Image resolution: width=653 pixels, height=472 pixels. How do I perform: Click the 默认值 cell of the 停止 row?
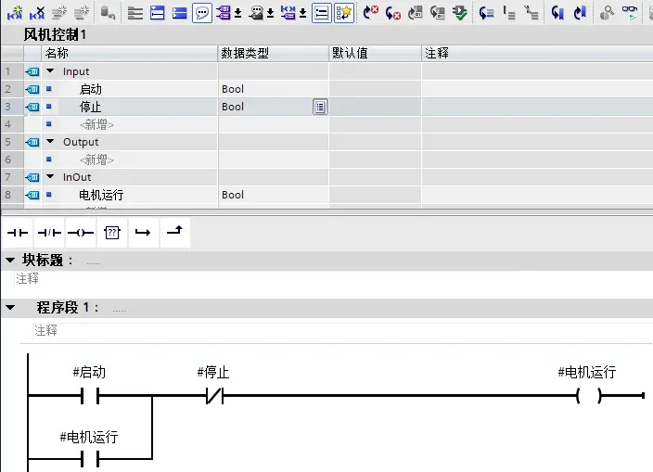click(x=375, y=107)
